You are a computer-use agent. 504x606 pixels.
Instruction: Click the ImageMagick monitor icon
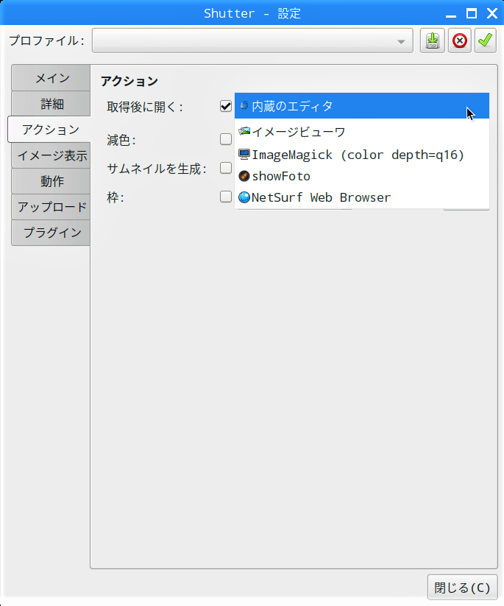(244, 155)
